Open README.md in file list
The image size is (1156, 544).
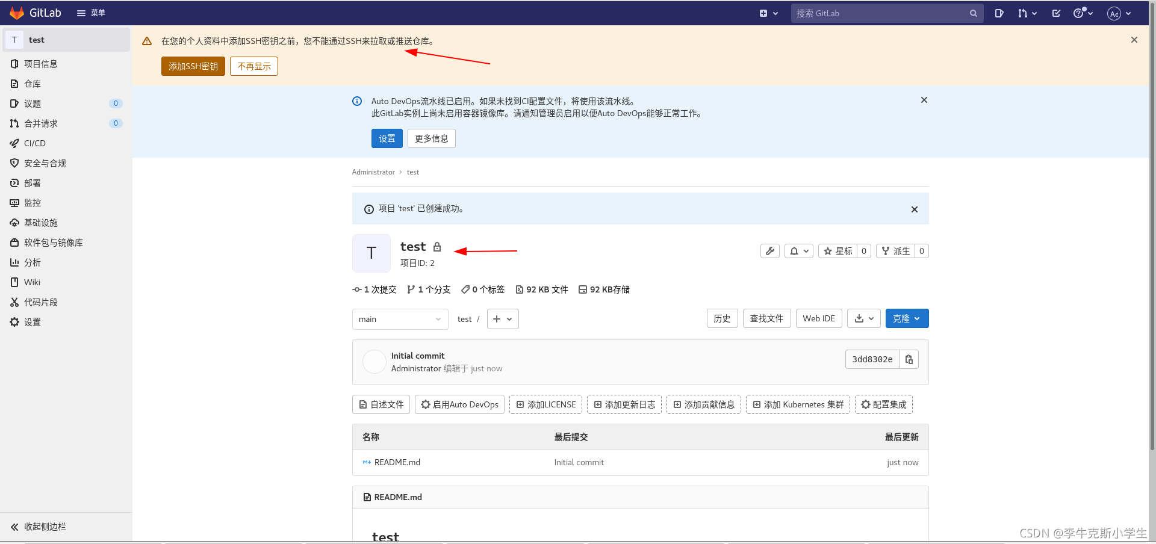(x=397, y=462)
